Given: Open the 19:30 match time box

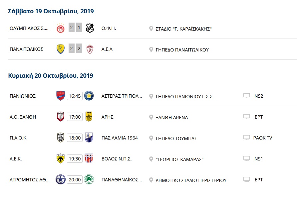Looking at the screenshot, I should [x=75, y=159].
